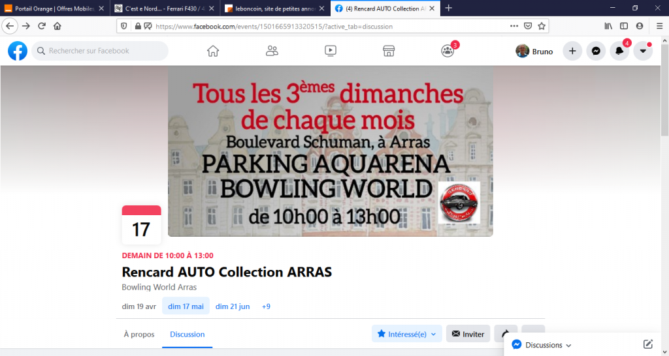Click the Facebook logo
Screen dimensions: 669x356
pos(18,51)
